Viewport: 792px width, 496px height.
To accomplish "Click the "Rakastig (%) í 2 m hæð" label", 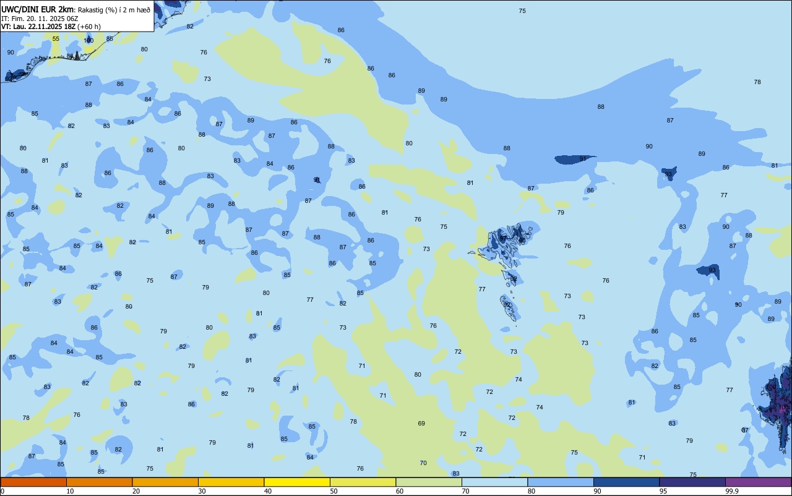I will pyautogui.click(x=113, y=10).
